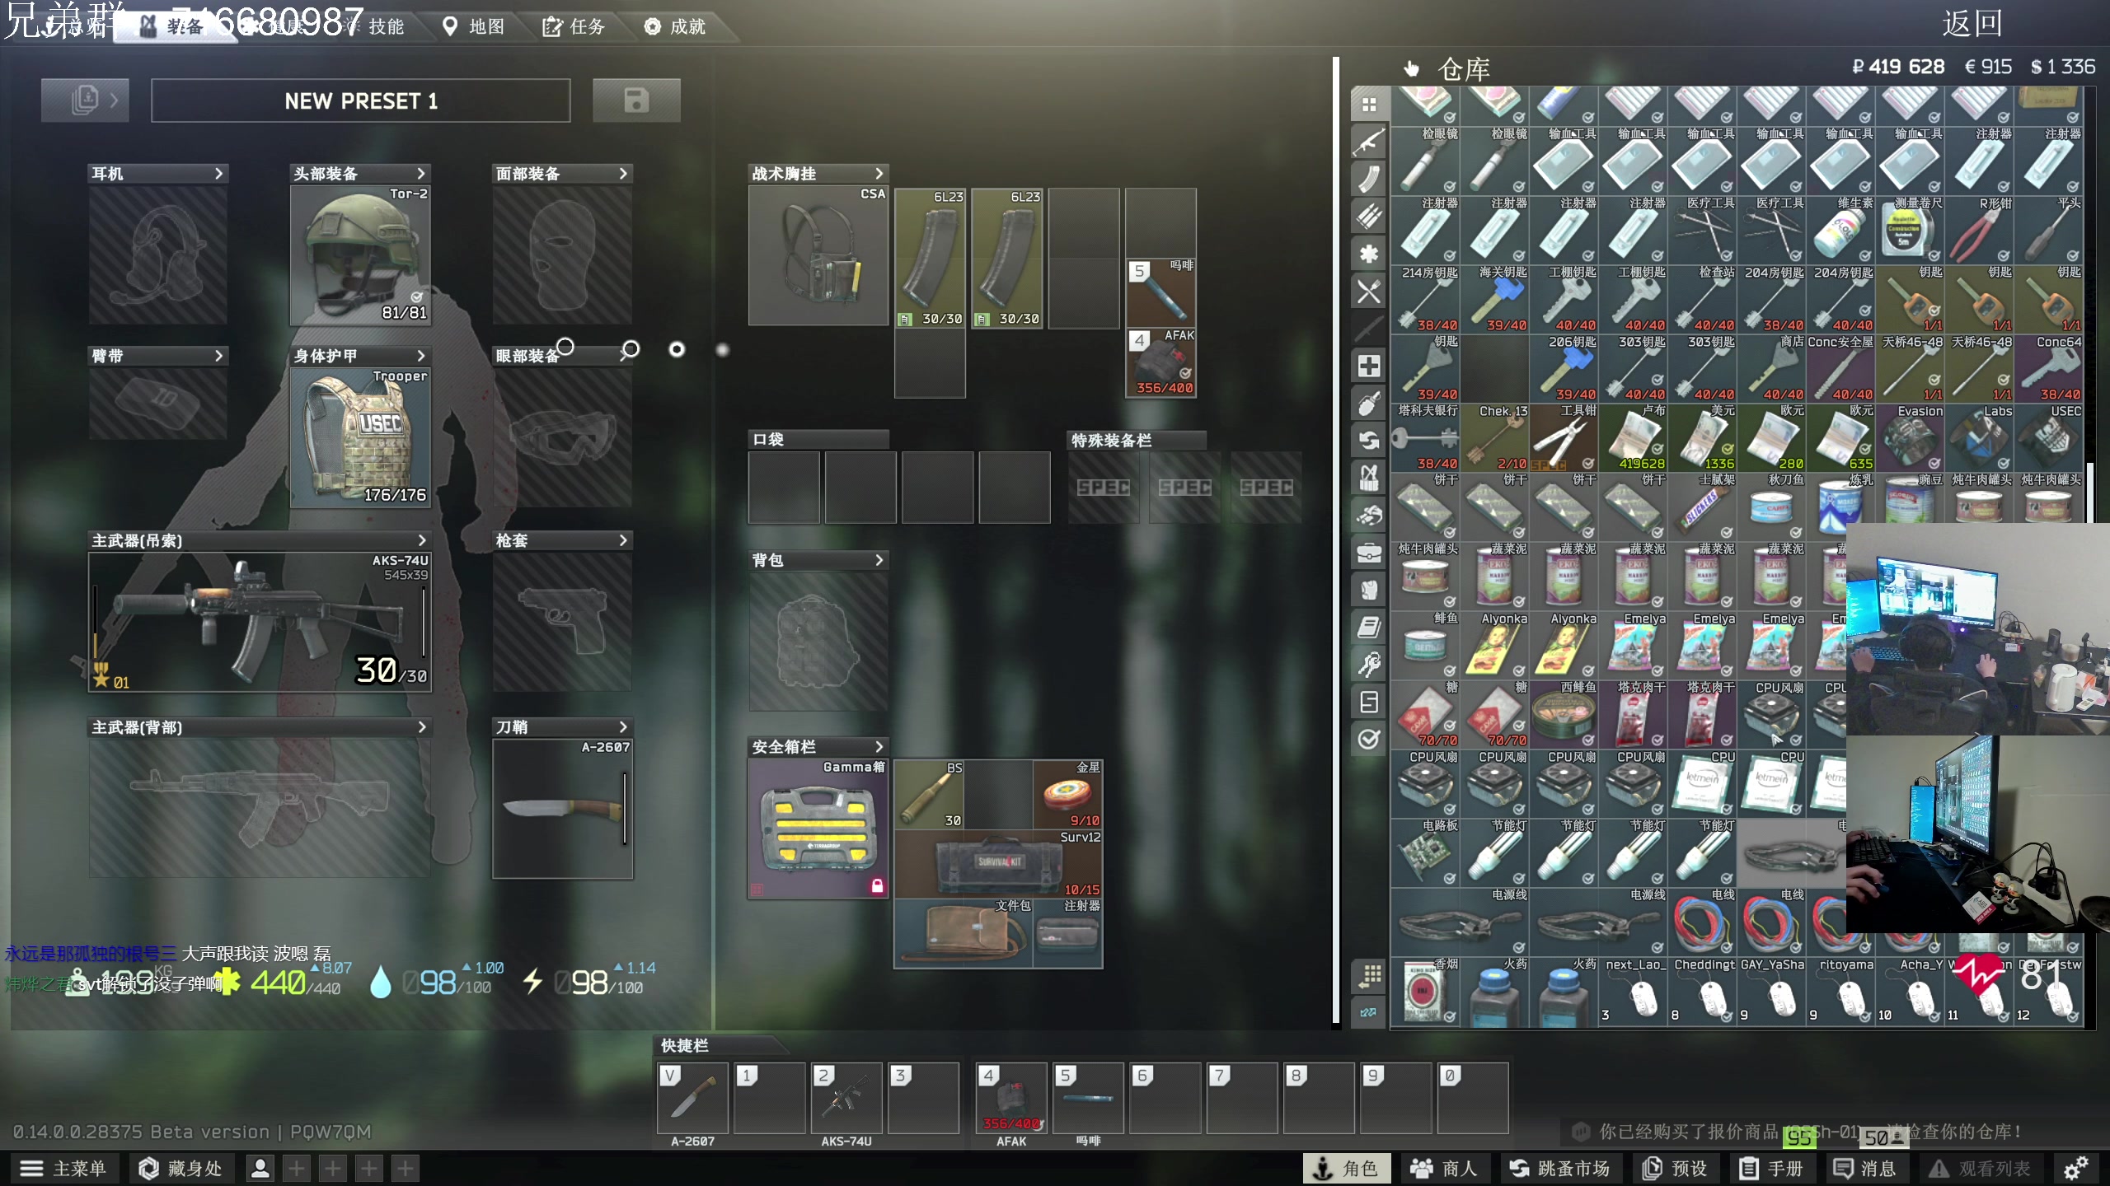
Task: Click the stash vertical scrollbar handle
Action: pyautogui.click(x=2090, y=492)
